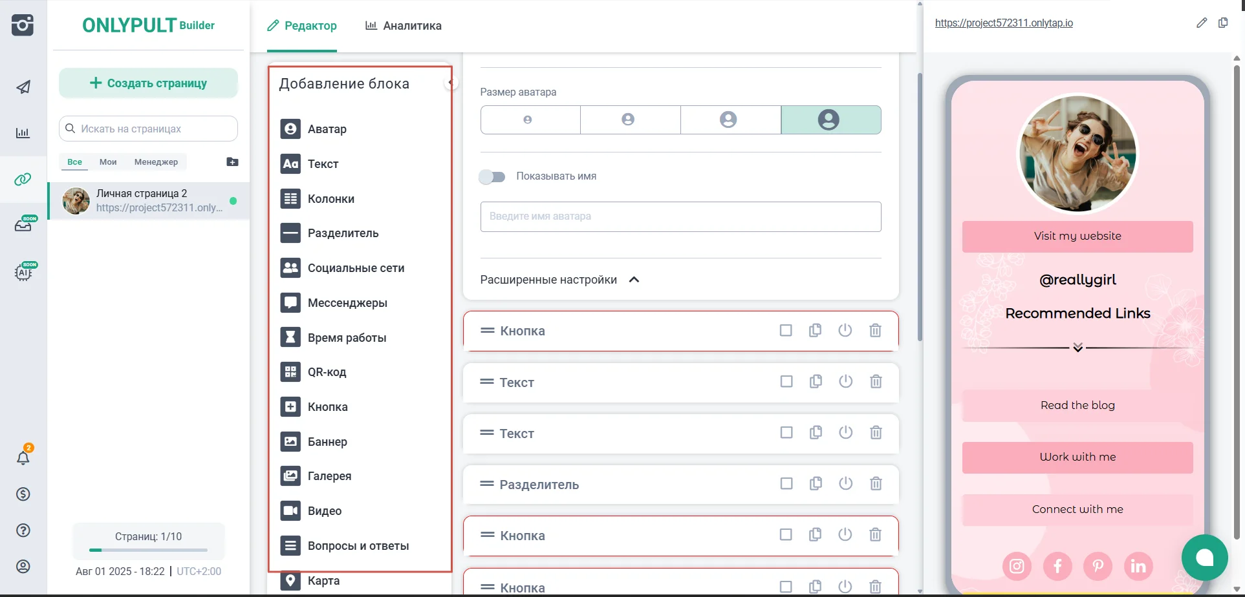Add a Вопросы и ответы block
Screen dimensions: 1245x597
pos(345,546)
